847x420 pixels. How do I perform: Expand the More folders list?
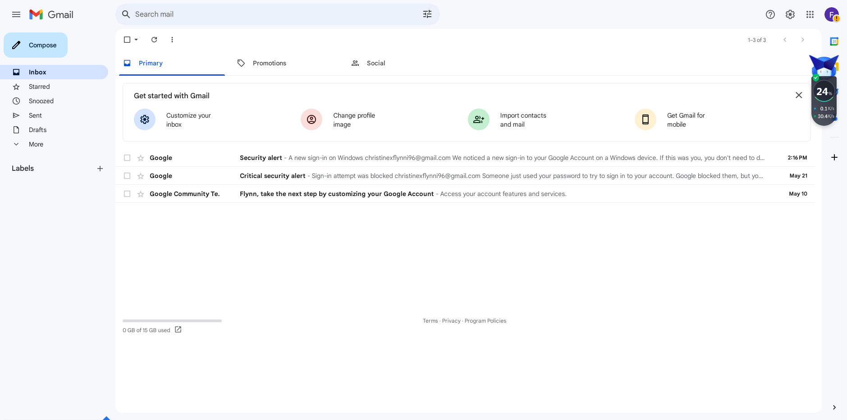pos(36,144)
